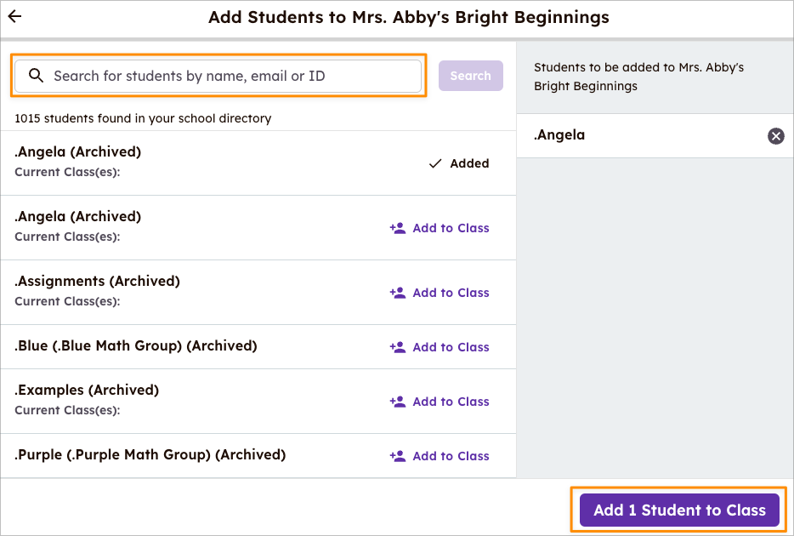Viewport: 794px width, 536px height.
Task: Click Add 1 Student to Class button
Action: click(x=679, y=510)
